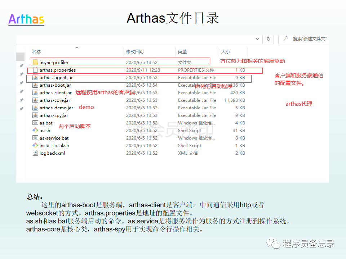Click the arthas-spy.jar jar icon
Viewport: 346px width, 259px height.
coord(35,115)
